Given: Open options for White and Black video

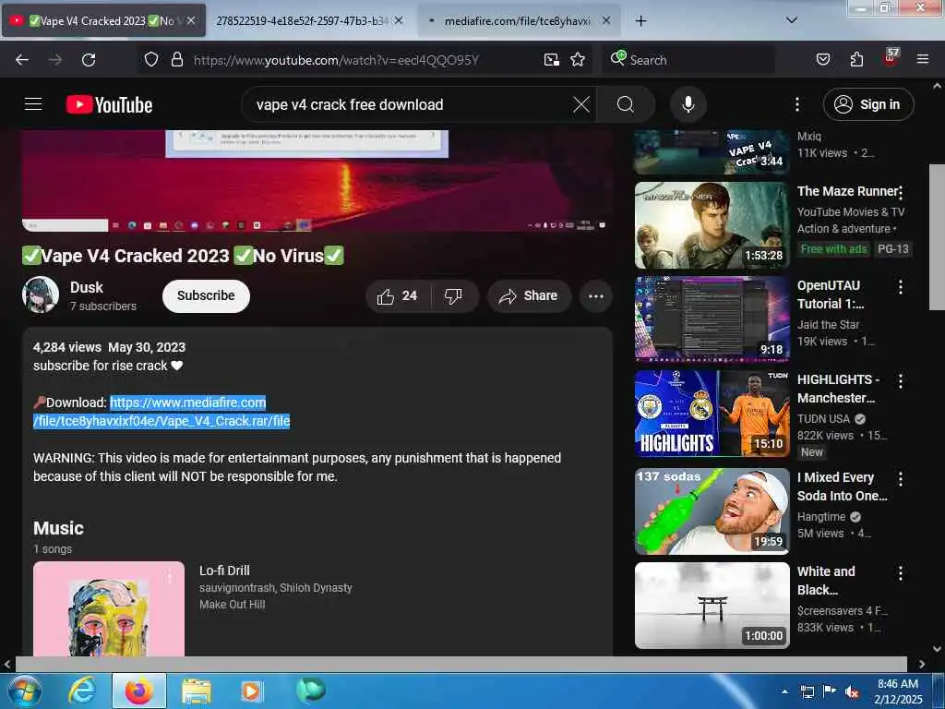Looking at the screenshot, I should click(901, 572).
